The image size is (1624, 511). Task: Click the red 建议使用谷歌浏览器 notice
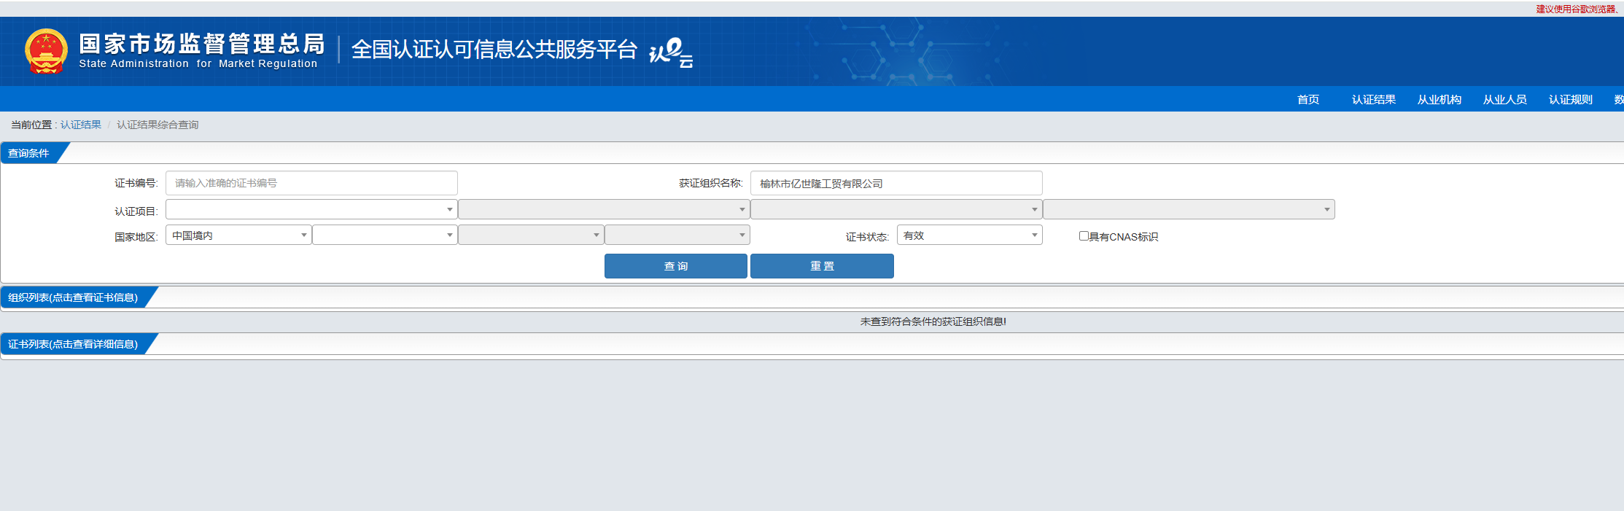[1579, 9]
